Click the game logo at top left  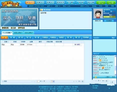coord(11,4)
